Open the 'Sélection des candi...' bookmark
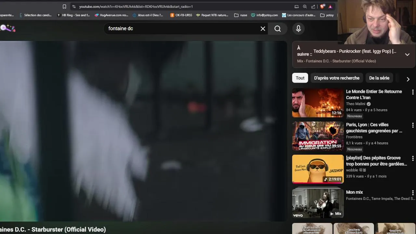The width and height of the screenshot is (416, 234). click(35, 15)
